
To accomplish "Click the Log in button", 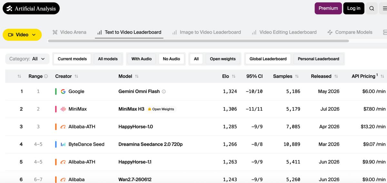I will pyautogui.click(x=354, y=8).
